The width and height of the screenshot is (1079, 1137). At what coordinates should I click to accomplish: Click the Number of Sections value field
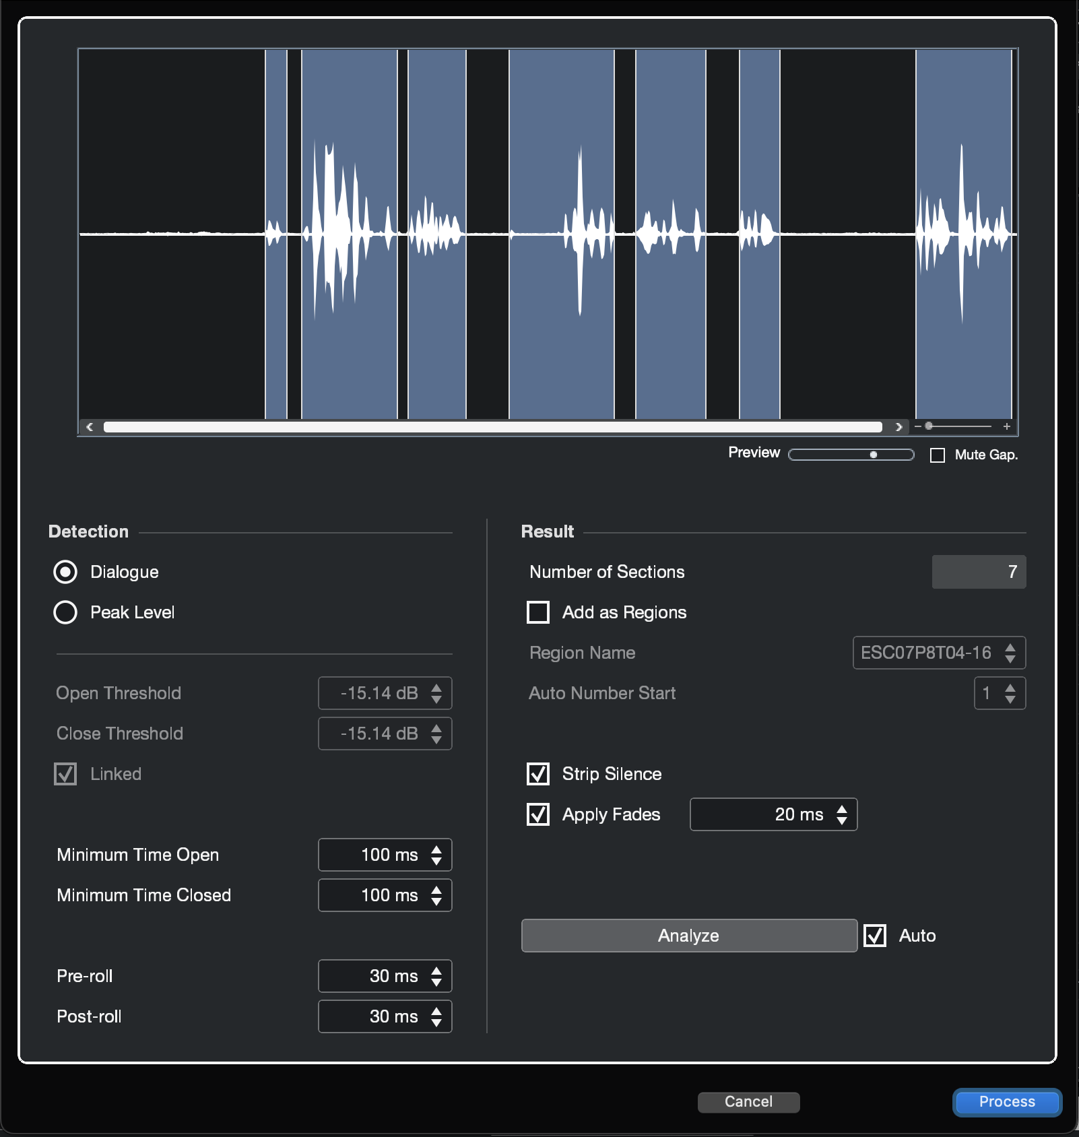(979, 572)
